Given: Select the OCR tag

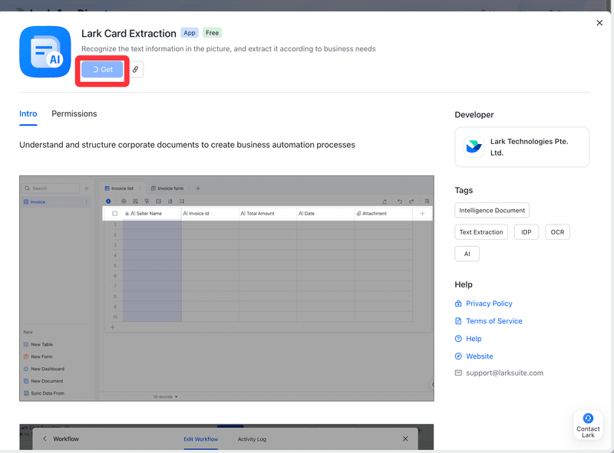Looking at the screenshot, I should pyautogui.click(x=557, y=232).
